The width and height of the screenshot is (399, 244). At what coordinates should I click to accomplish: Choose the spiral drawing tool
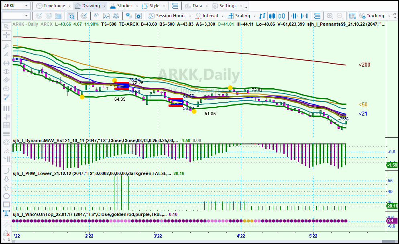[6, 142]
